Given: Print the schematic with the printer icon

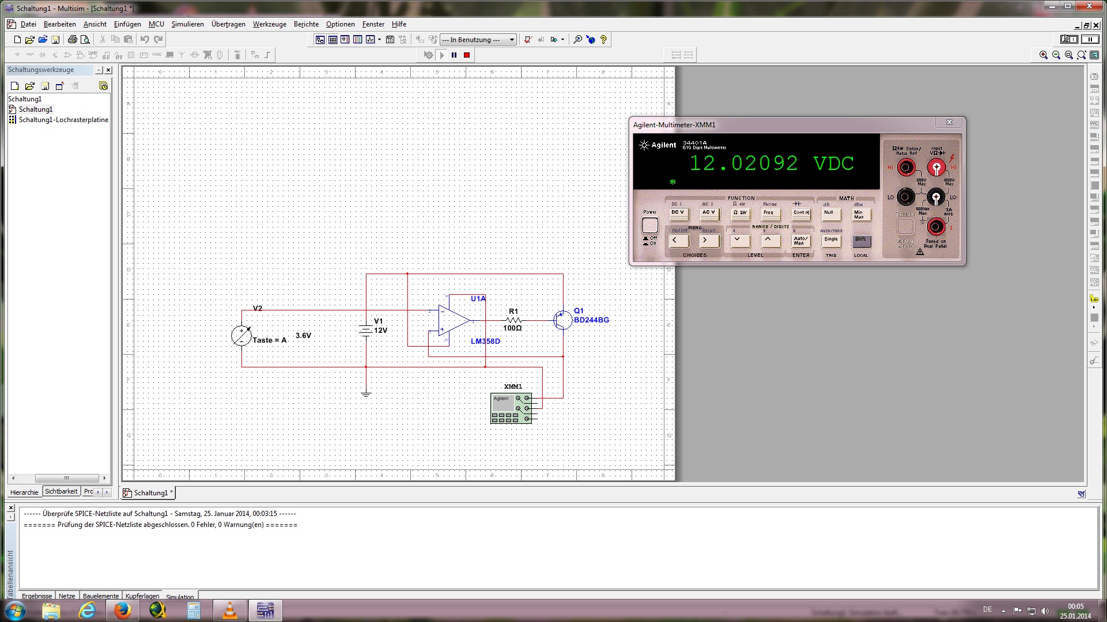Looking at the screenshot, I should tap(72, 40).
